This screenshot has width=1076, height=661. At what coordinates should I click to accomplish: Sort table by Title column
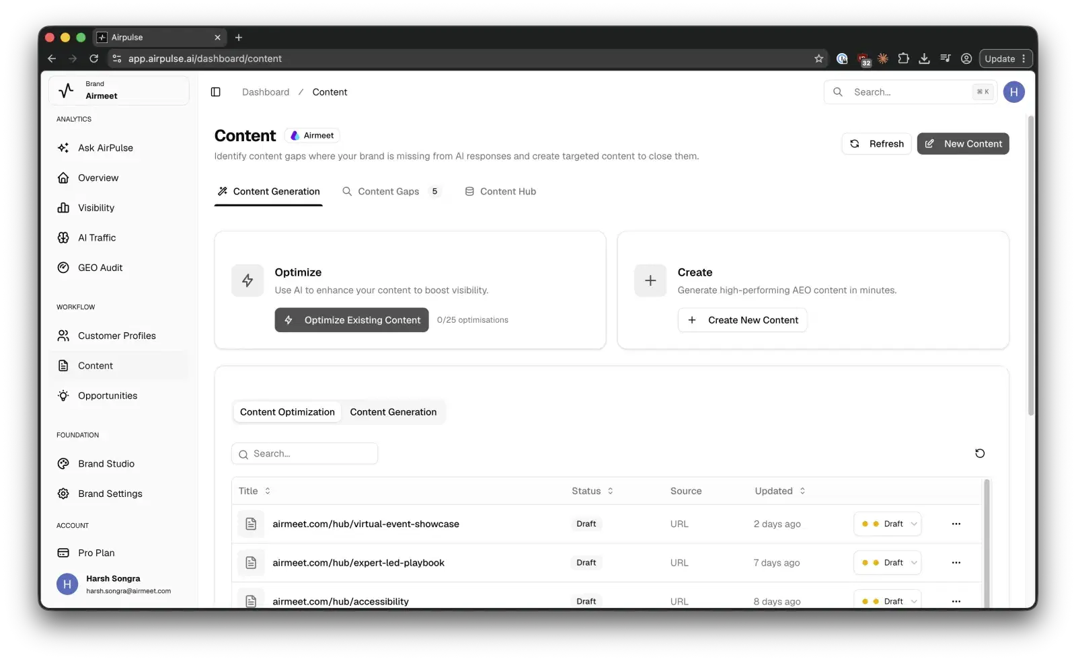[x=255, y=491]
